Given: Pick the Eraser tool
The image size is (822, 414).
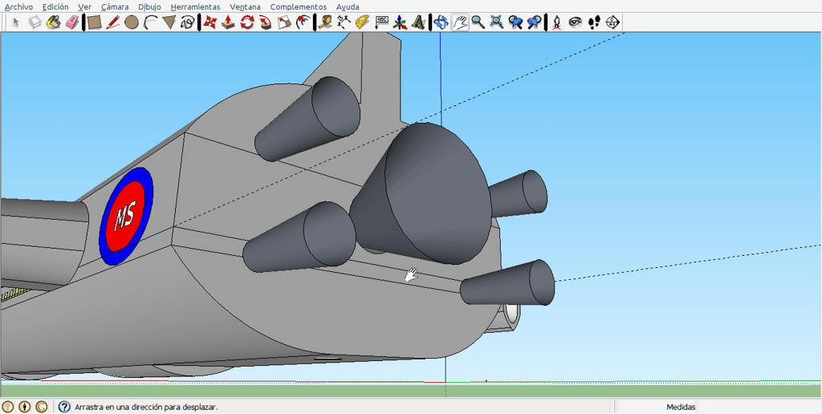Looking at the screenshot, I should (71, 22).
